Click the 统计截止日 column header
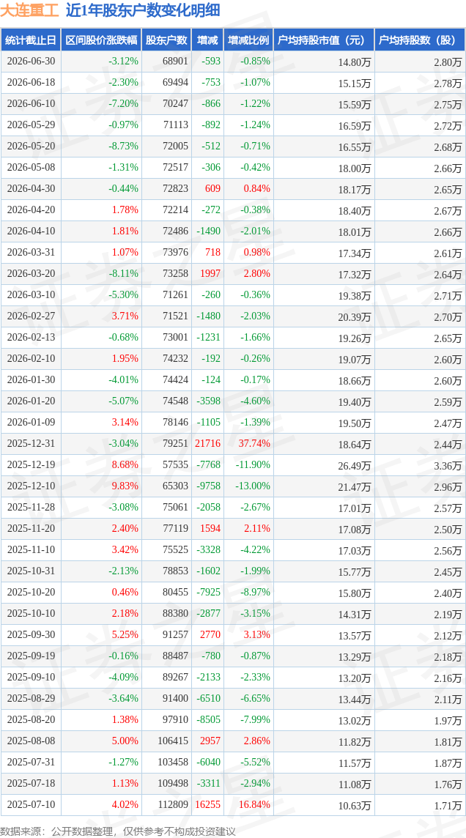 click(x=31, y=40)
